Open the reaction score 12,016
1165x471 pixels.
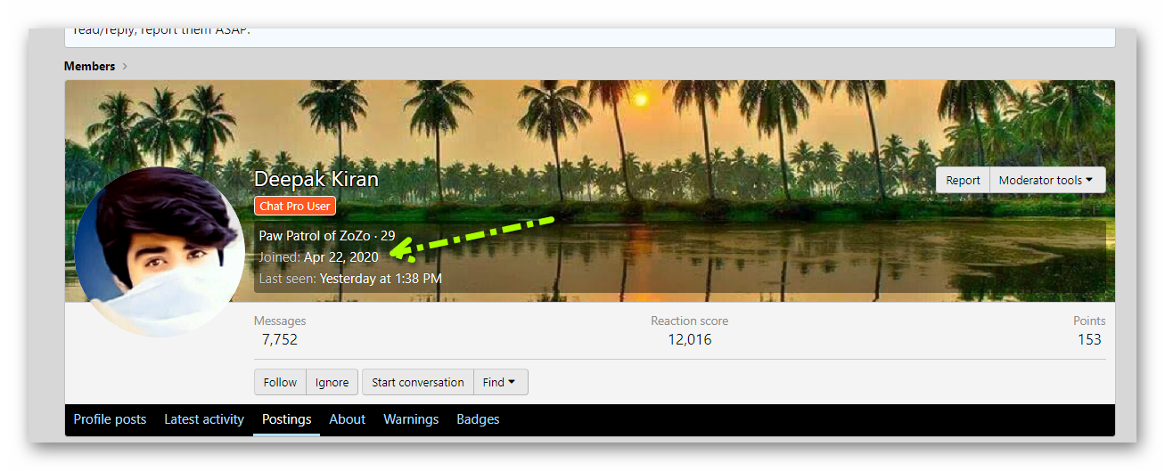click(x=689, y=339)
